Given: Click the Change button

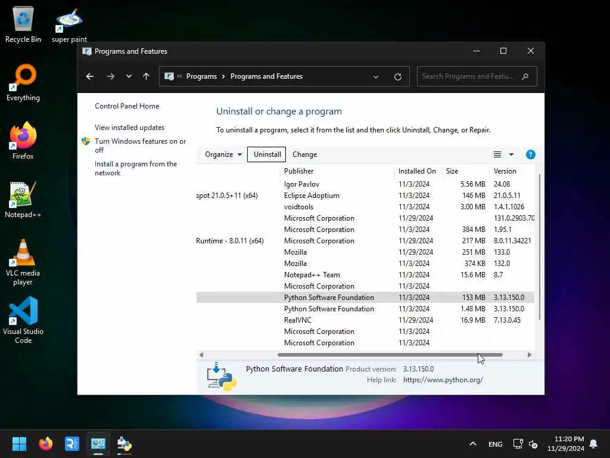Looking at the screenshot, I should point(304,154).
